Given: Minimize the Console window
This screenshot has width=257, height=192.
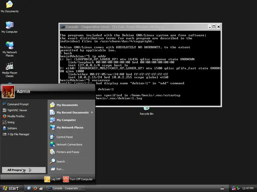Looking at the screenshot, I should (x=210, y=27).
